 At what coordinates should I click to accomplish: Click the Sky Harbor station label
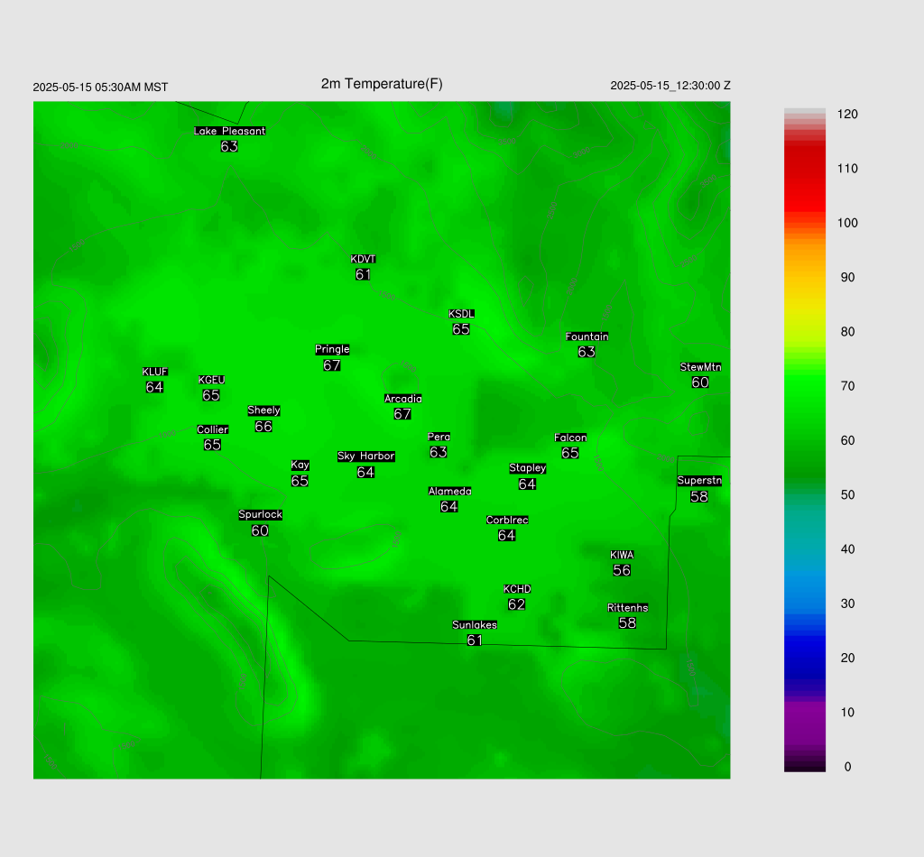[x=366, y=456]
